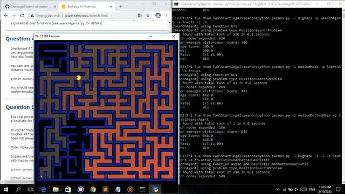Click the cmd.exe title bar icon

[176, 4]
